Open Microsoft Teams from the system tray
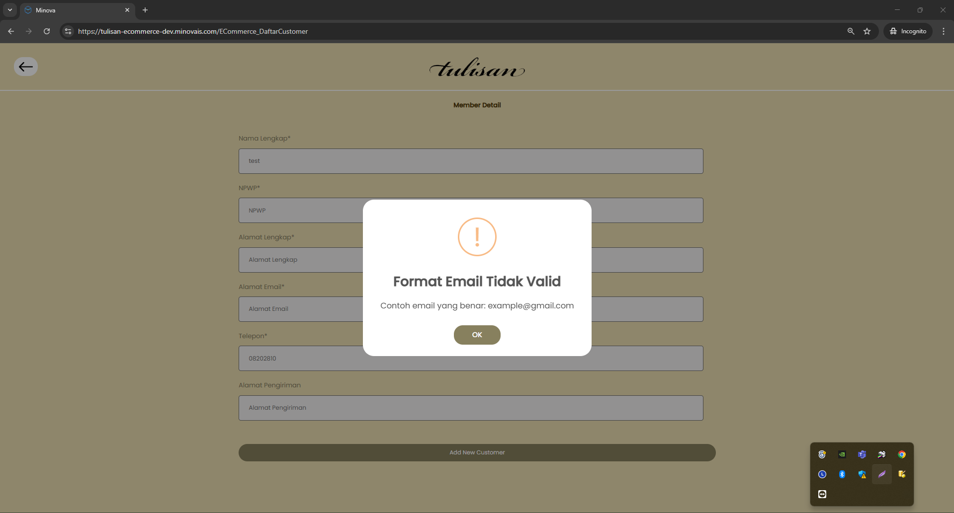Image resolution: width=954 pixels, height=513 pixels. point(862,454)
